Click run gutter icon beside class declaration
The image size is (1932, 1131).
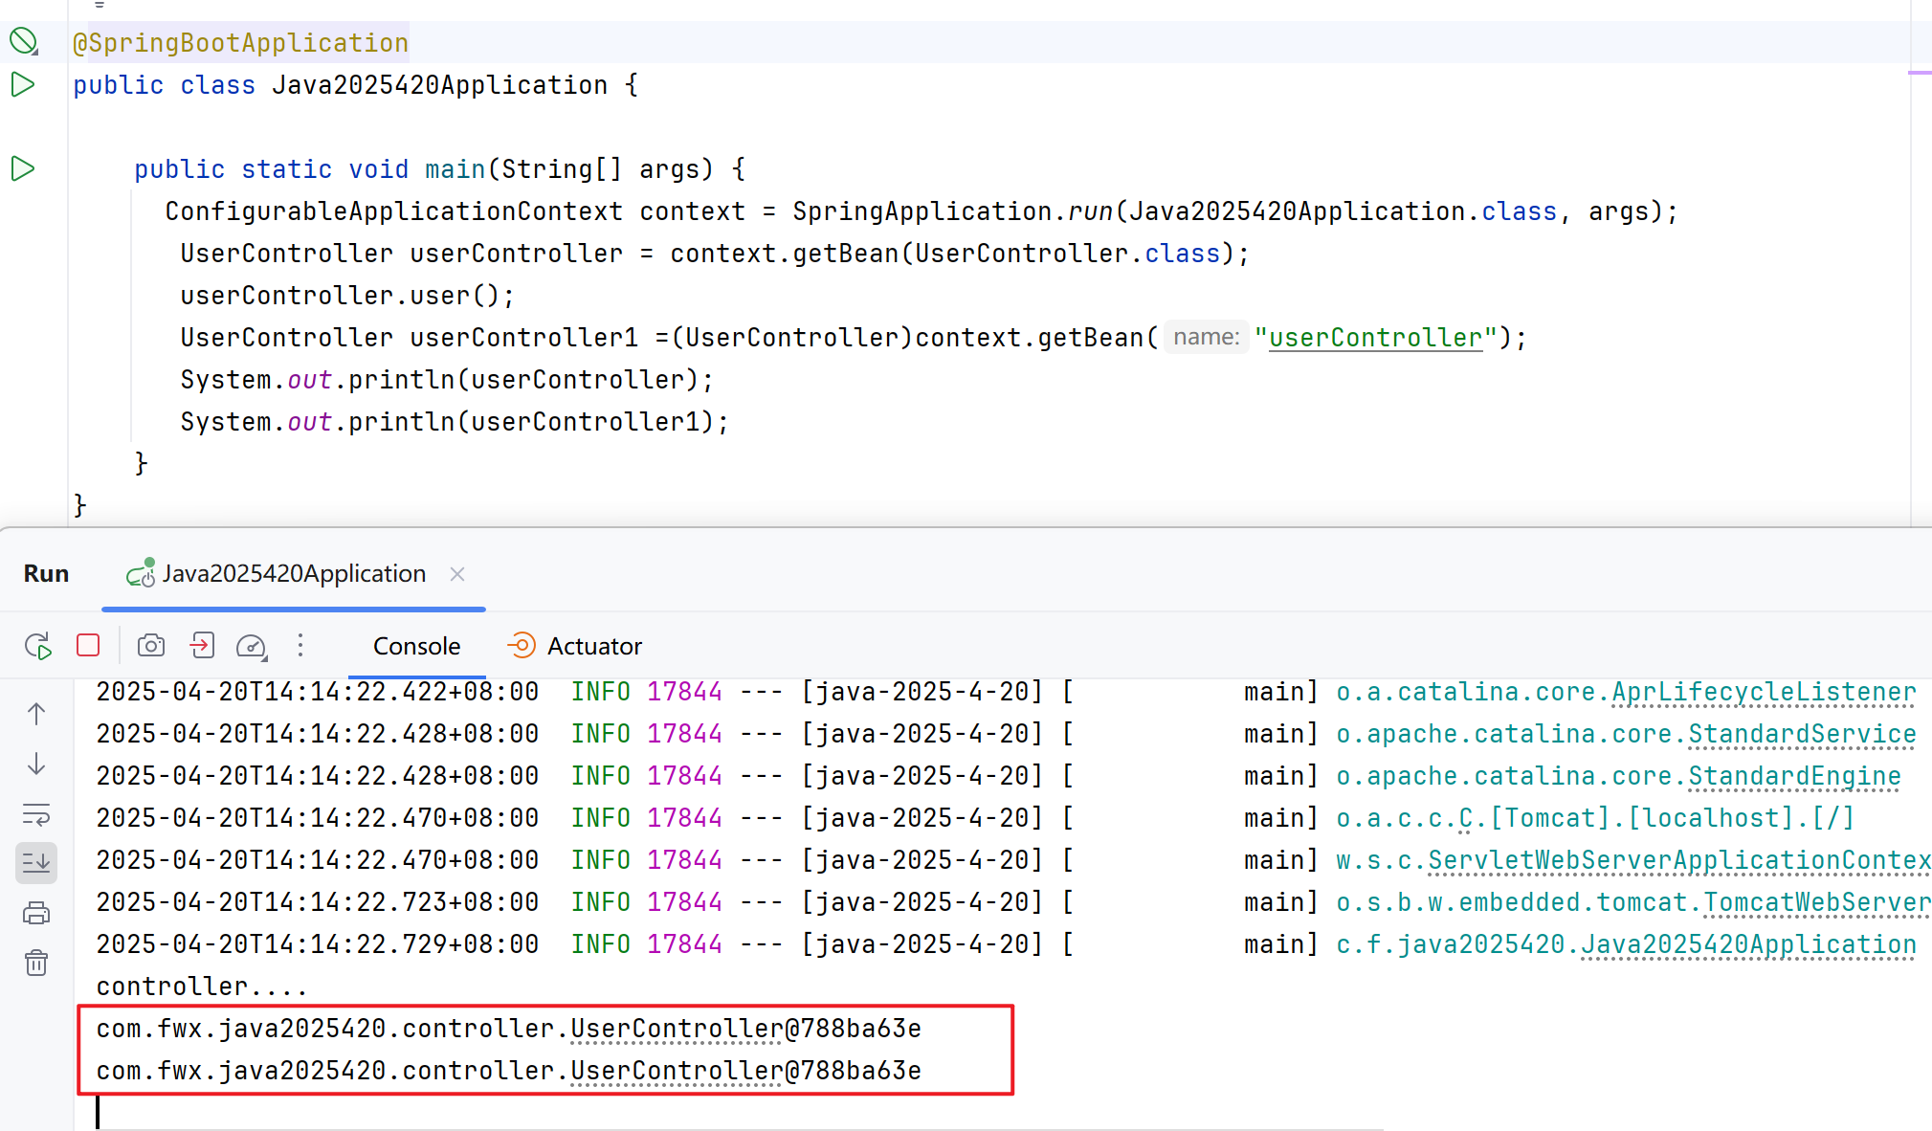pos(23,84)
